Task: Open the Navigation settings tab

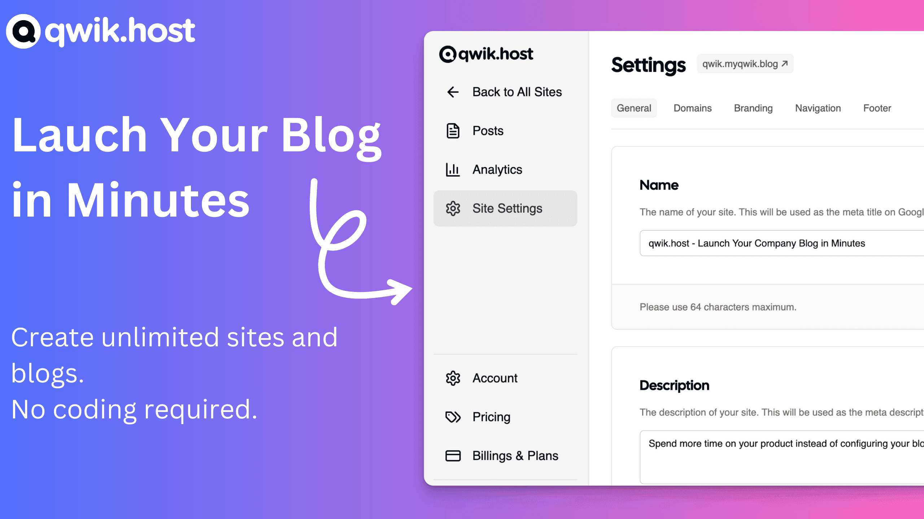Action: pos(818,108)
